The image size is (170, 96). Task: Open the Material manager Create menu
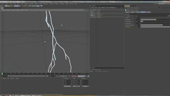click(4, 78)
